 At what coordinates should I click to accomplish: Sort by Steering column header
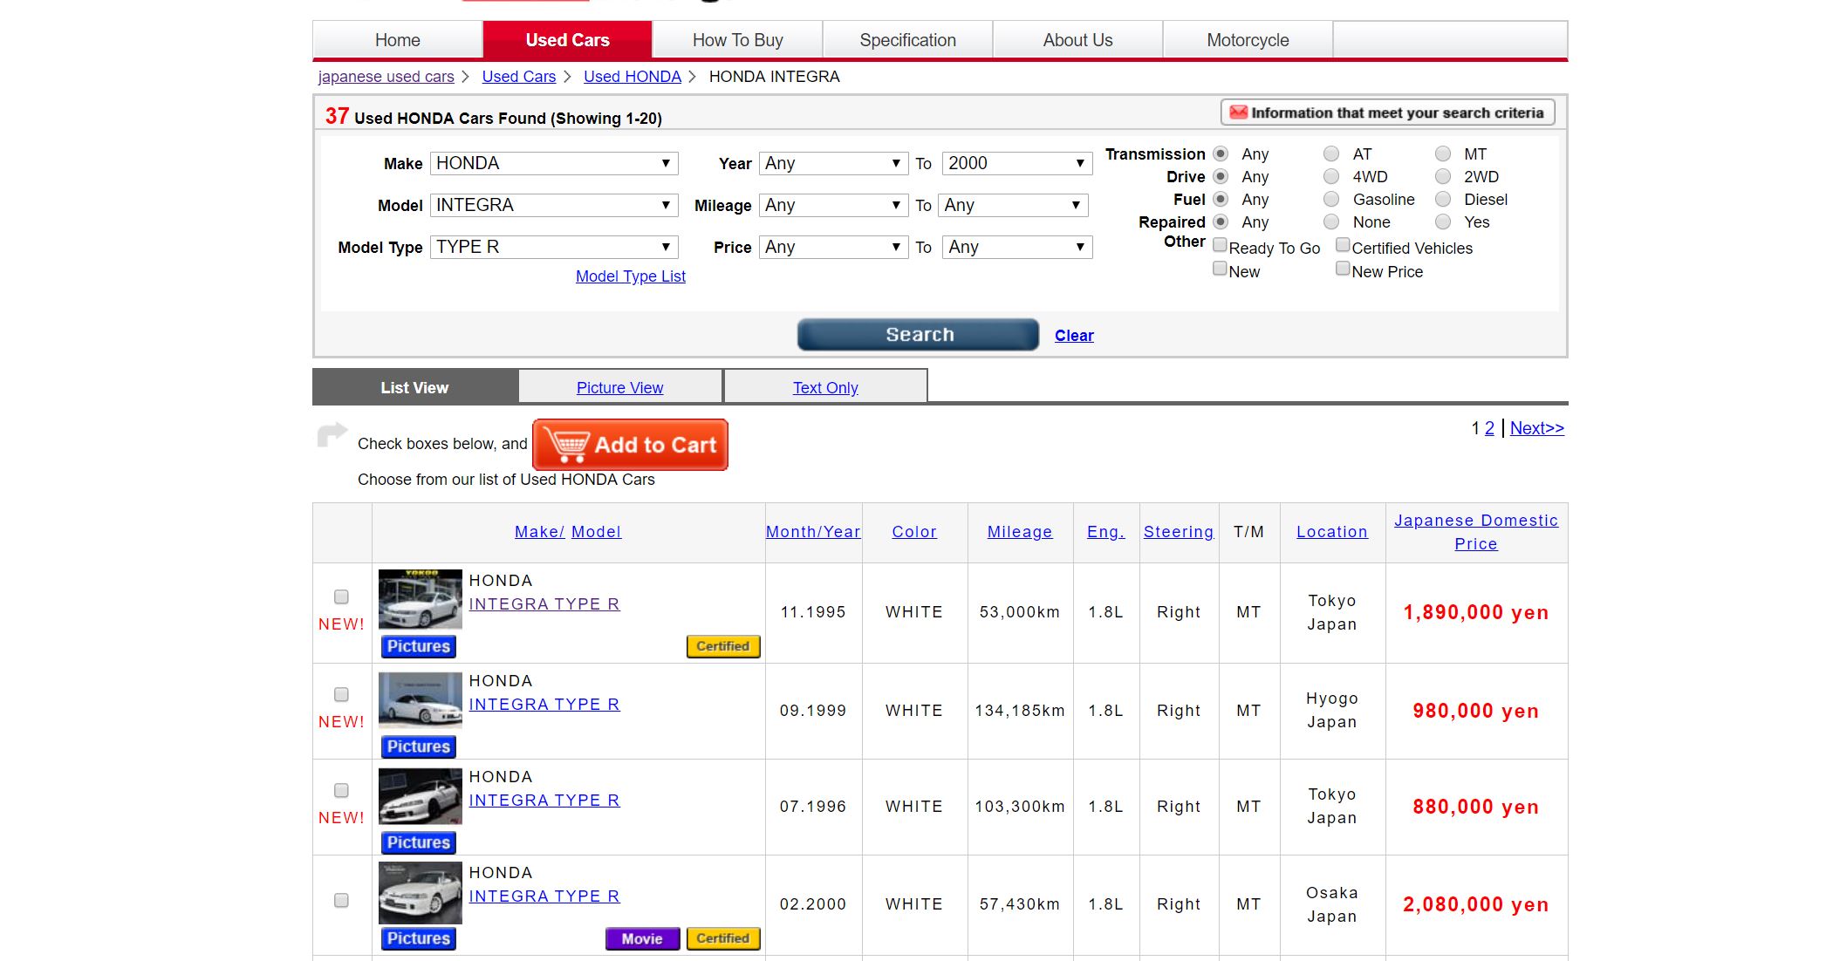tap(1179, 532)
